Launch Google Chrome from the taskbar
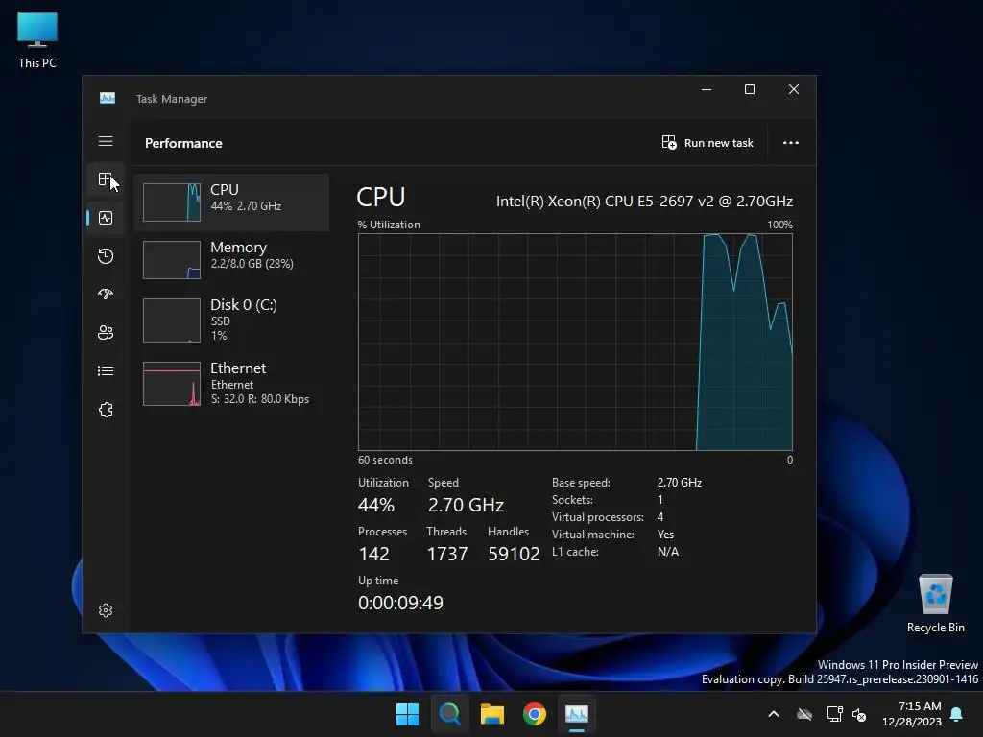 (x=535, y=714)
